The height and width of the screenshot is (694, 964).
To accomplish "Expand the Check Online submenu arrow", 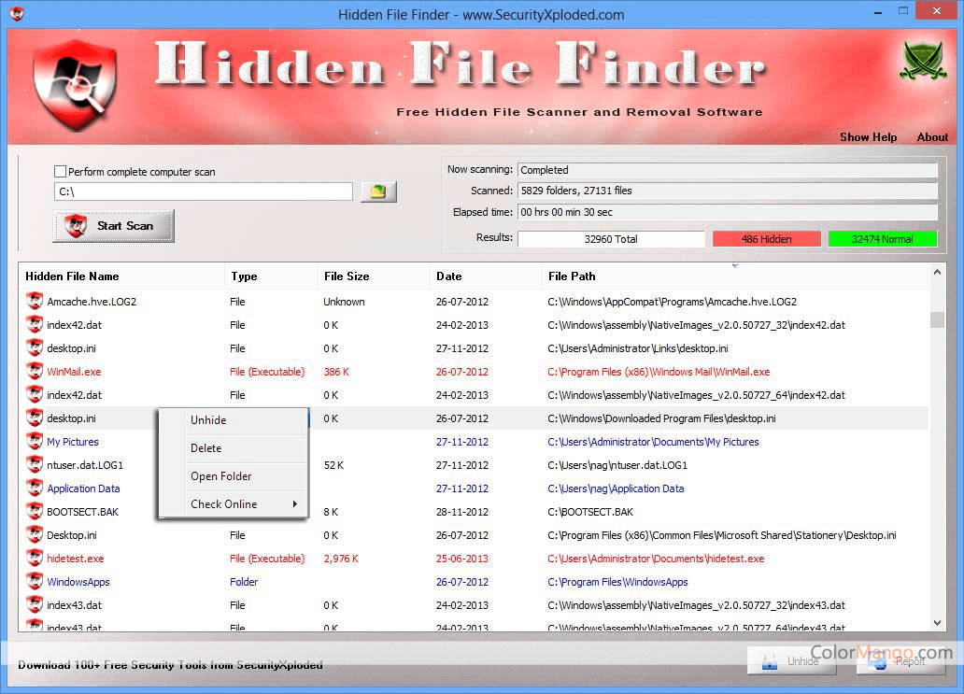I will pyautogui.click(x=295, y=504).
